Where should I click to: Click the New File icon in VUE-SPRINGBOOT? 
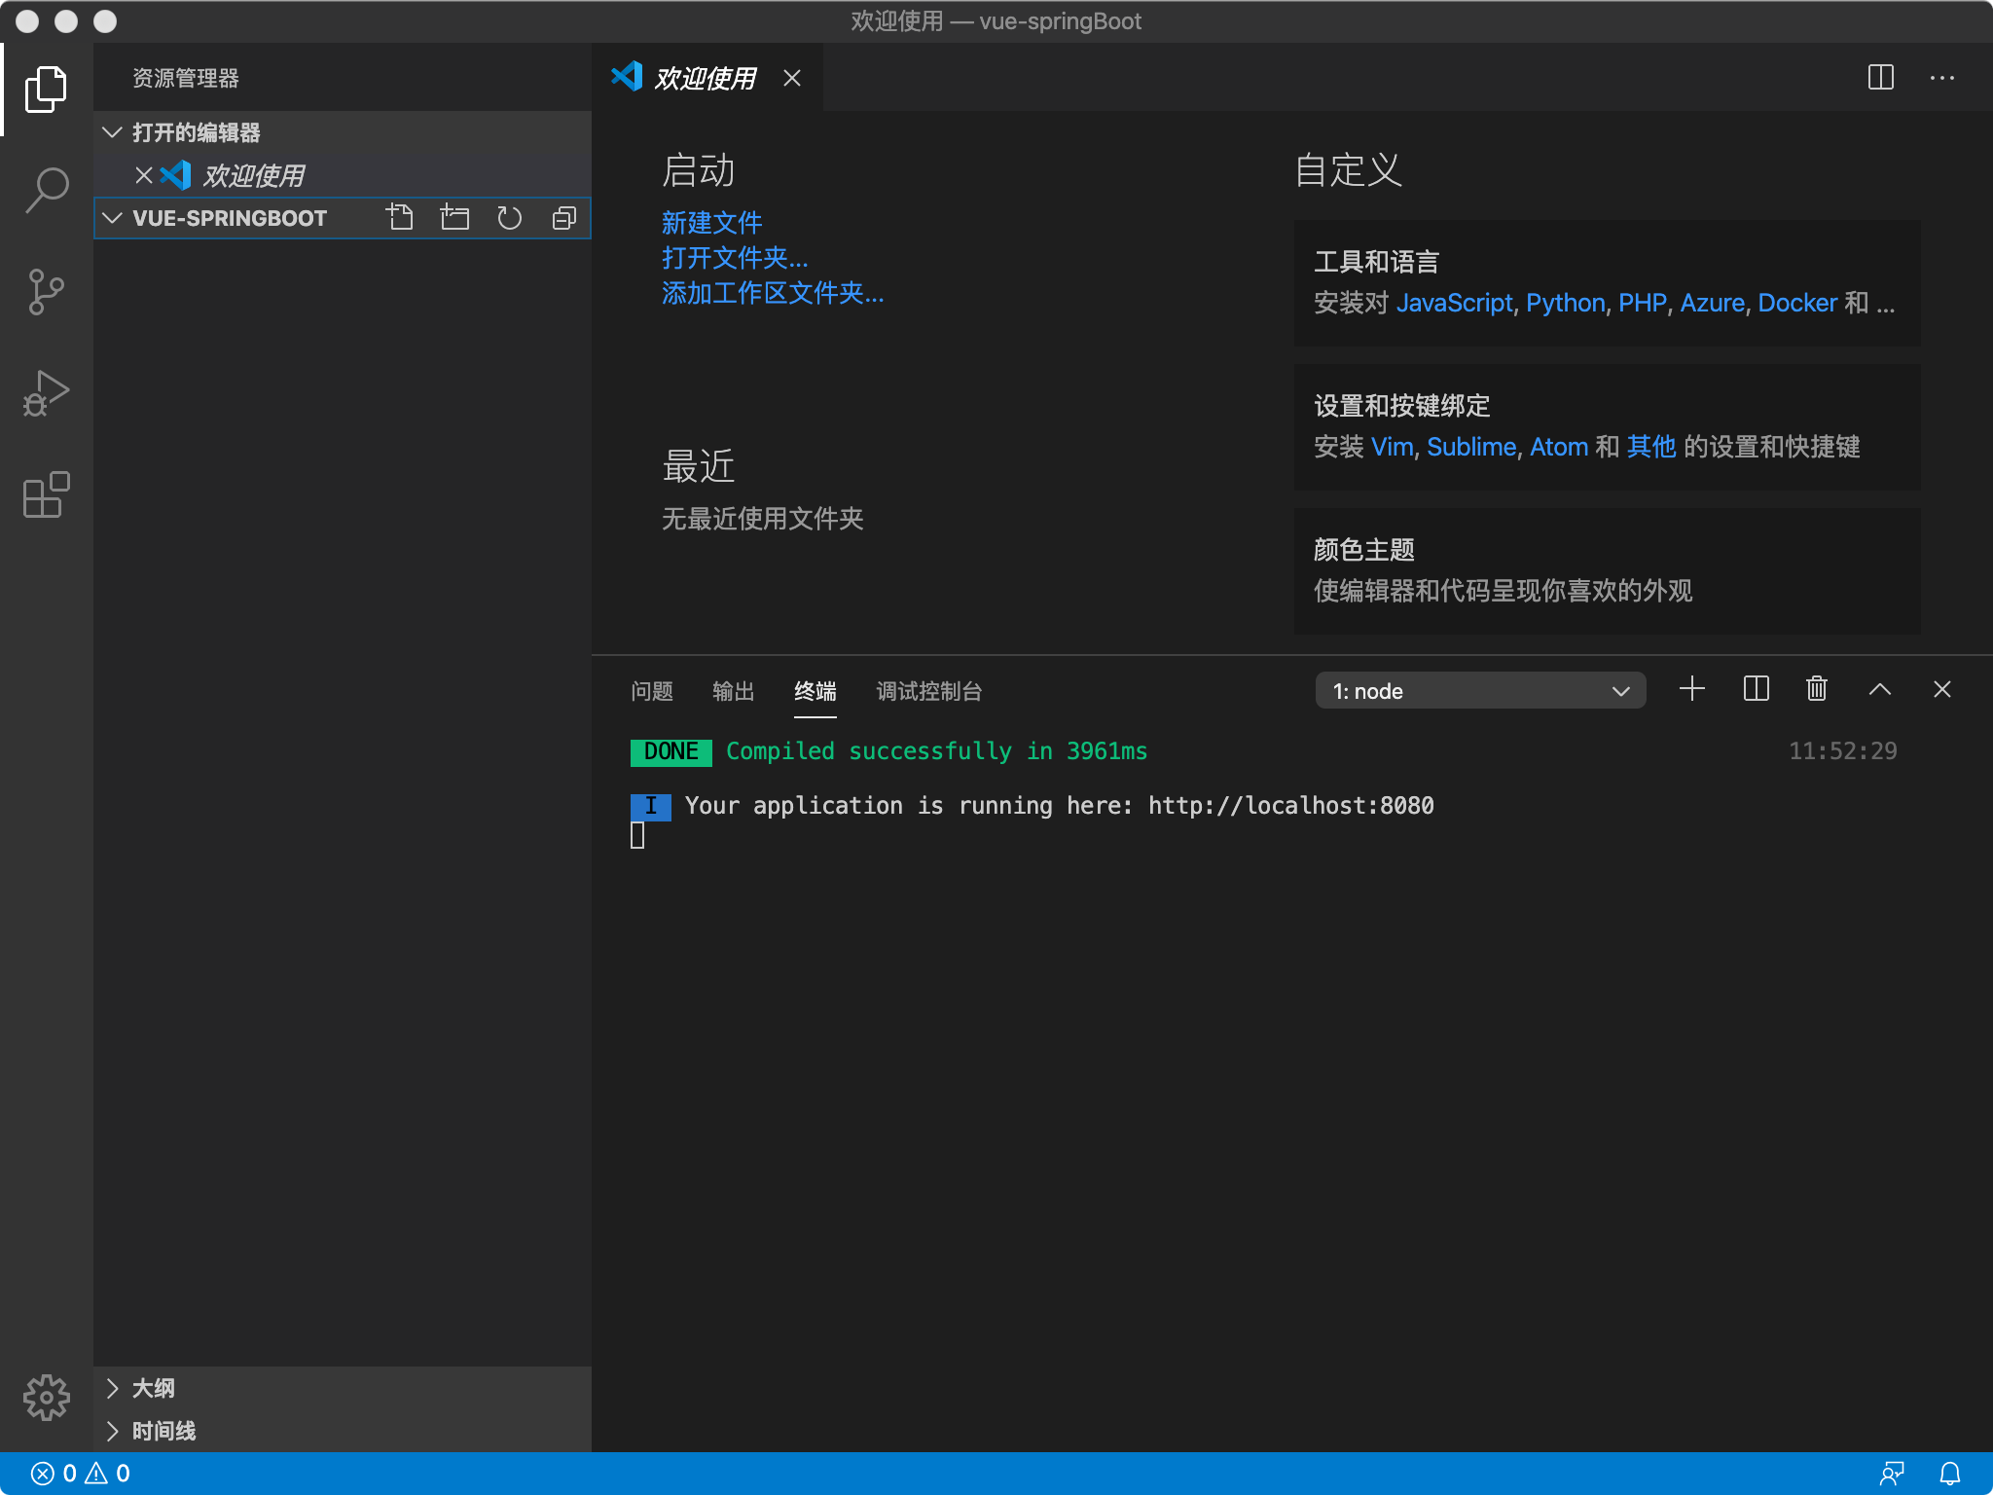point(399,218)
